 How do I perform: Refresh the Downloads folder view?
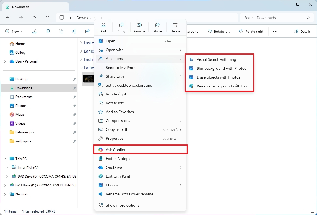coord(48,17)
